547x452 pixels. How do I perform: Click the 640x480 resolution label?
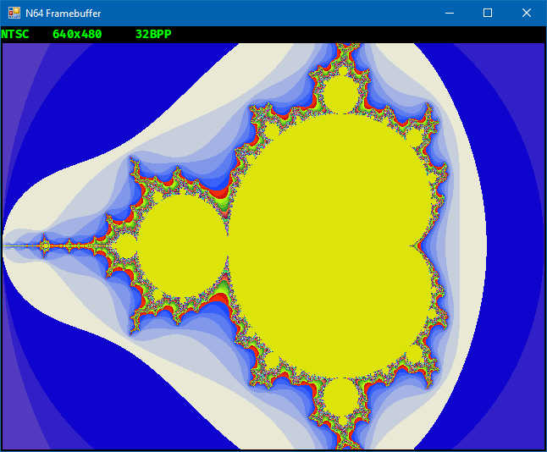77,34
